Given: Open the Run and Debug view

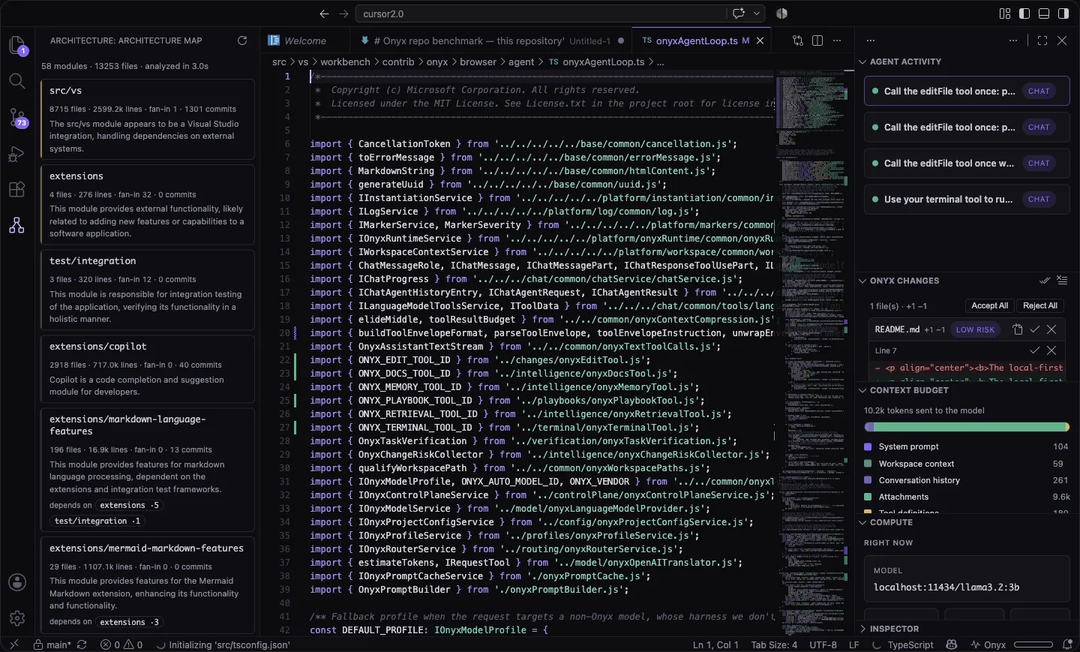Looking at the screenshot, I should coord(17,154).
